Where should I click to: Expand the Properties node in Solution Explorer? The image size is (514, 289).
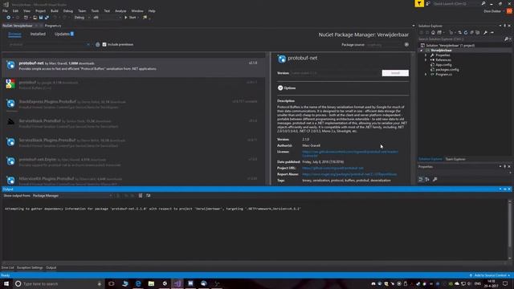(x=426, y=55)
